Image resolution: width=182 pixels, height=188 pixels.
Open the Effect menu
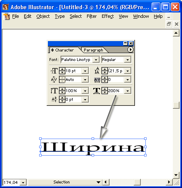point(107,16)
